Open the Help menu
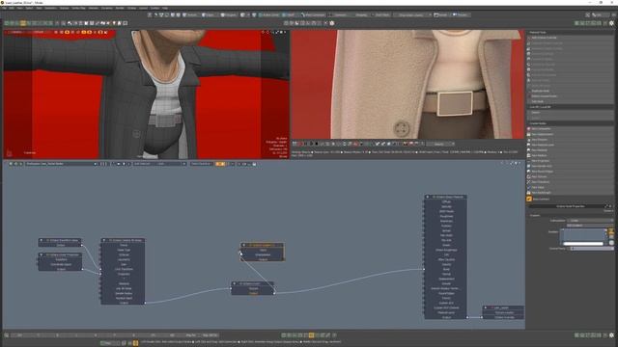618x347 pixels. [x=165, y=8]
